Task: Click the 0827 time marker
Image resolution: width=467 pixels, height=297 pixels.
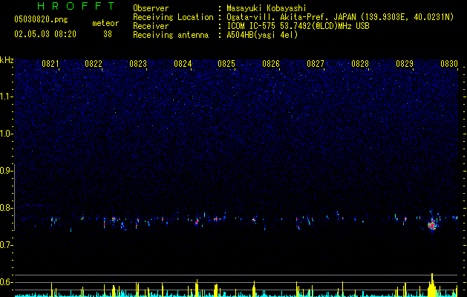Action: click(x=316, y=64)
